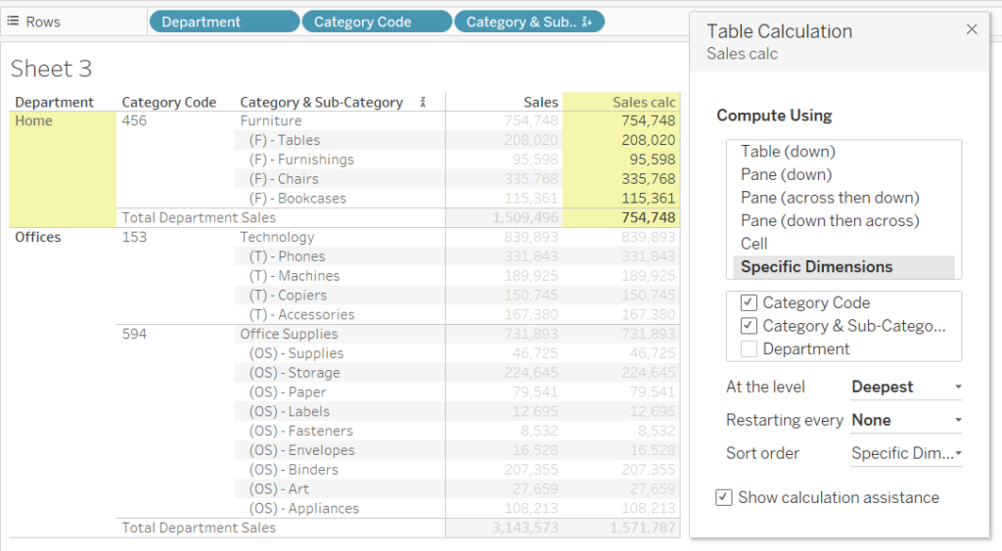Enable the Department dimension checkbox
This screenshot has width=1002, height=551.
[x=749, y=349]
